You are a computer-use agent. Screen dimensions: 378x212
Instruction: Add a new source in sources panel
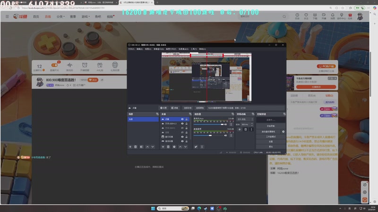click(x=163, y=147)
